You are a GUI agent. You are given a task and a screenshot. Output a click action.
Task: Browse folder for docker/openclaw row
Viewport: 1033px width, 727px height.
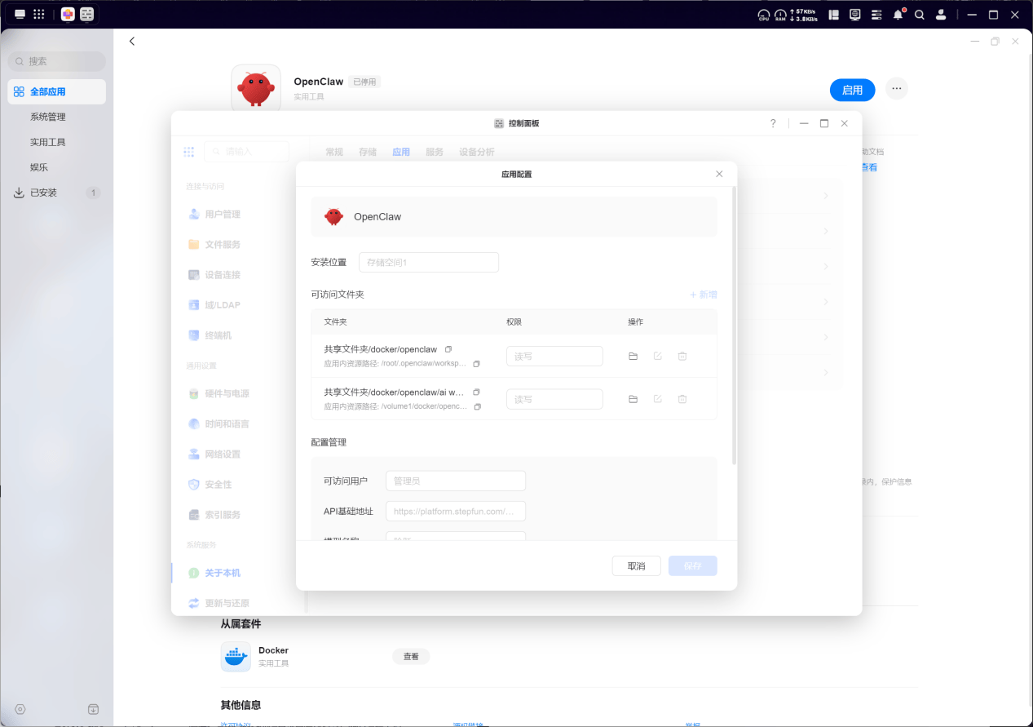click(x=633, y=356)
